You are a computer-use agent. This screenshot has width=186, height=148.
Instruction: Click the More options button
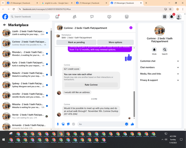(115, 42)
